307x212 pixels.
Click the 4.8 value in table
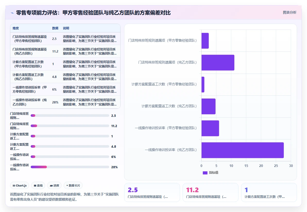coord(54,77)
